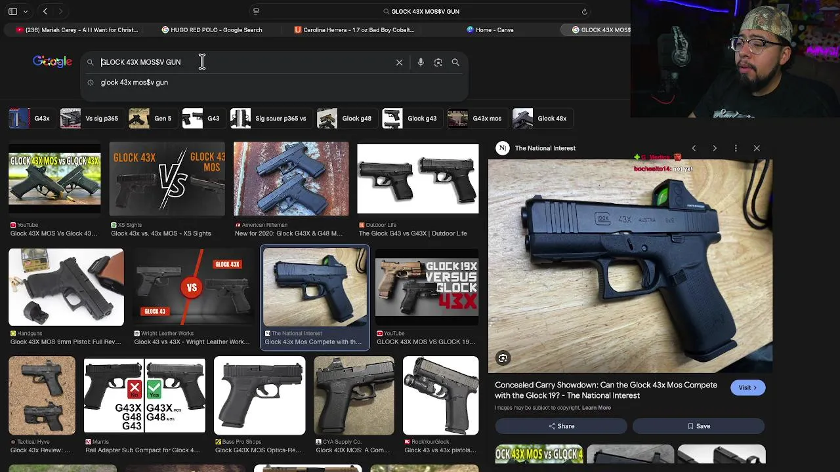Image resolution: width=840 pixels, height=472 pixels.
Task: Click the magnifier search submit icon
Action: (455, 62)
